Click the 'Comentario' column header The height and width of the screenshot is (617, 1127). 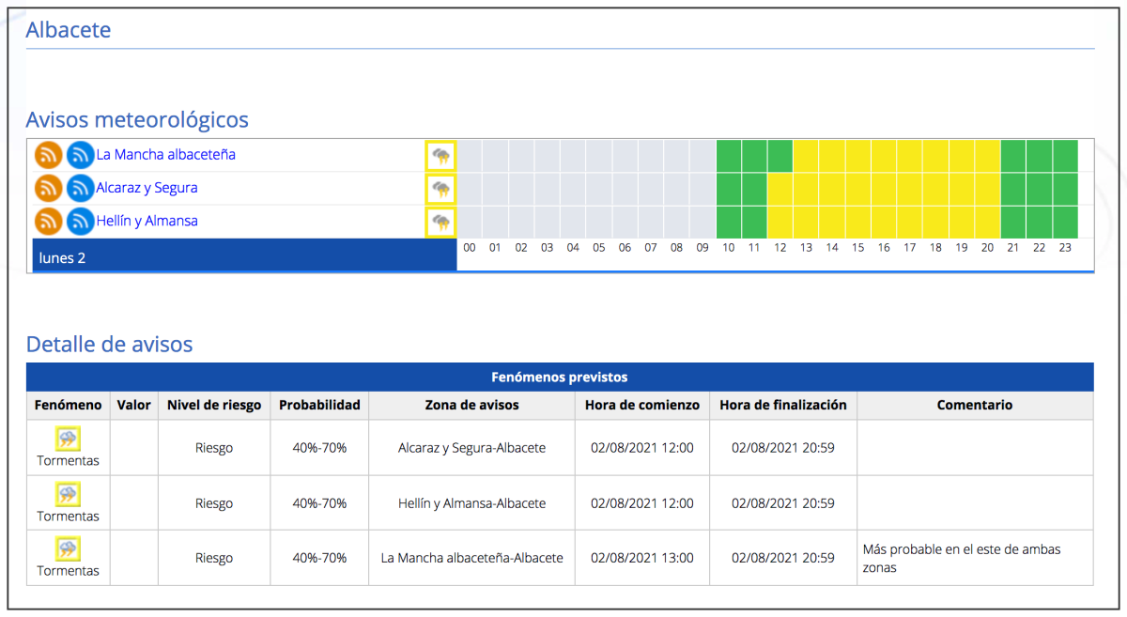pyautogui.click(x=975, y=405)
